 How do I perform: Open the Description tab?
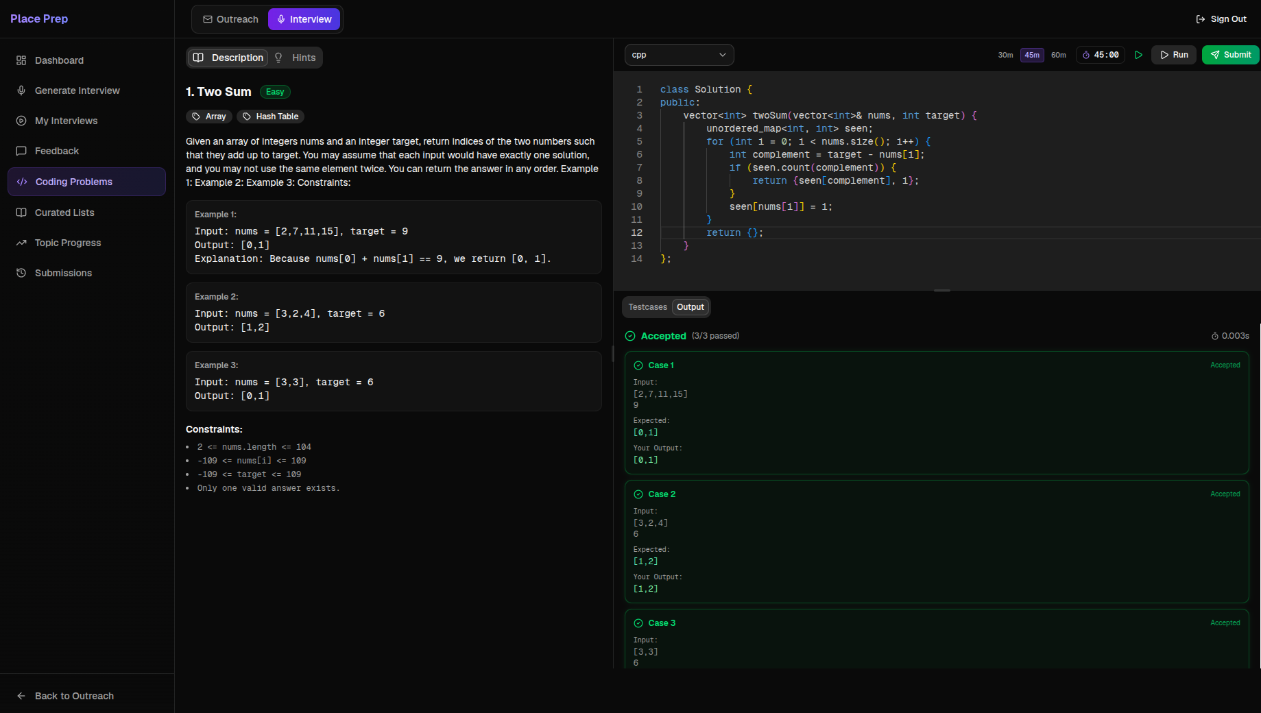coord(228,58)
